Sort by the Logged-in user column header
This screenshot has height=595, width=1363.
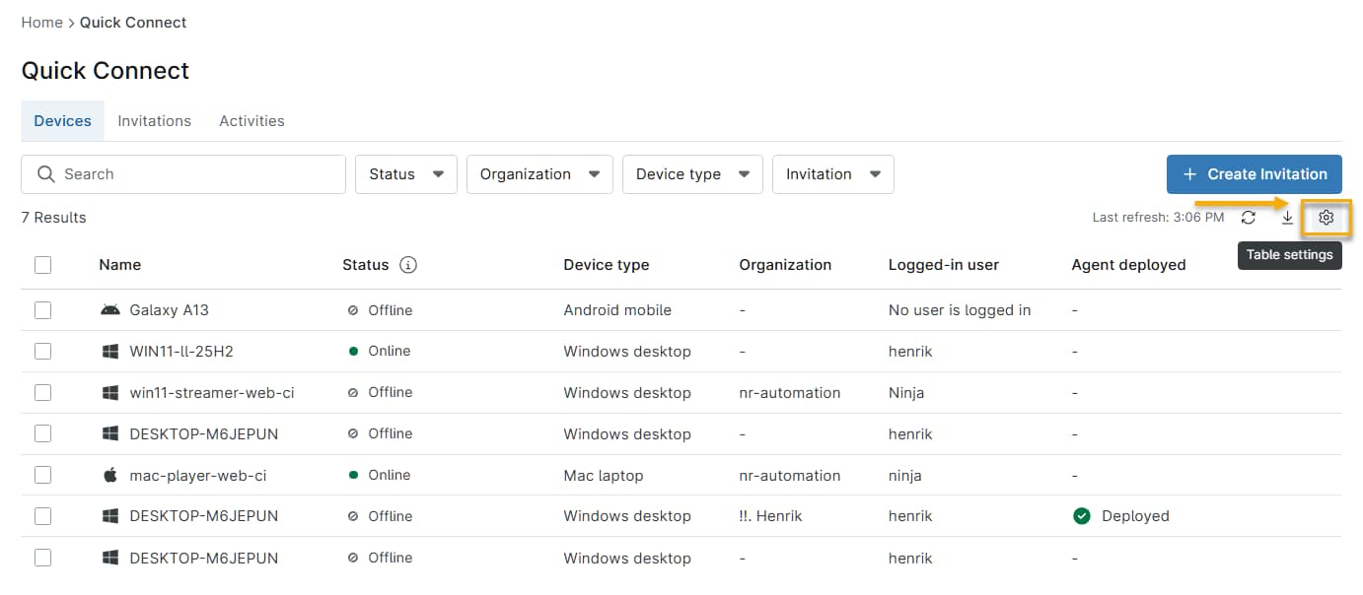pos(944,265)
